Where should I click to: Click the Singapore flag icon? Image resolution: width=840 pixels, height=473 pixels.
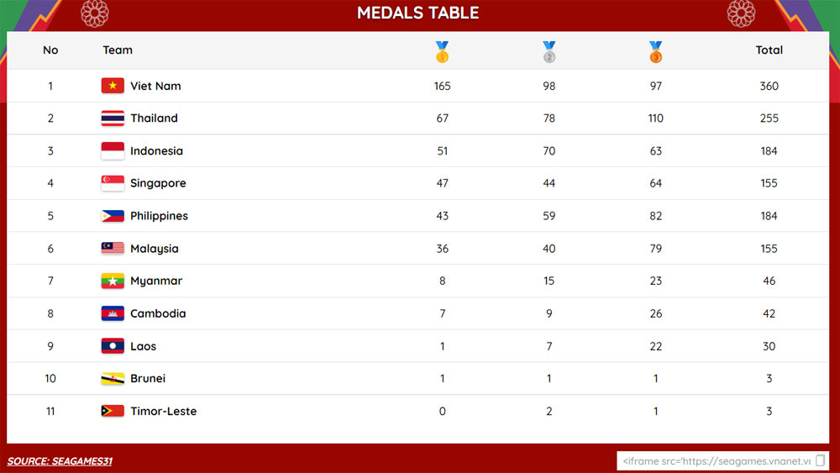(x=113, y=183)
